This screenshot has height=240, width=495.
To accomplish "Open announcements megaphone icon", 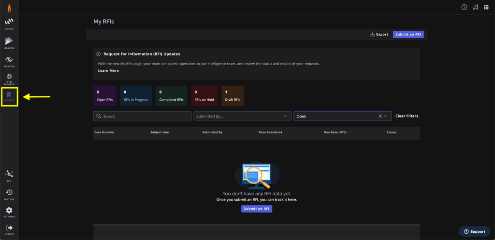I will (475, 7).
